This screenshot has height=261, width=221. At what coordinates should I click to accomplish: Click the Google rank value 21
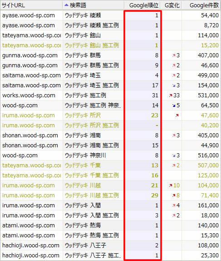(x=155, y=185)
